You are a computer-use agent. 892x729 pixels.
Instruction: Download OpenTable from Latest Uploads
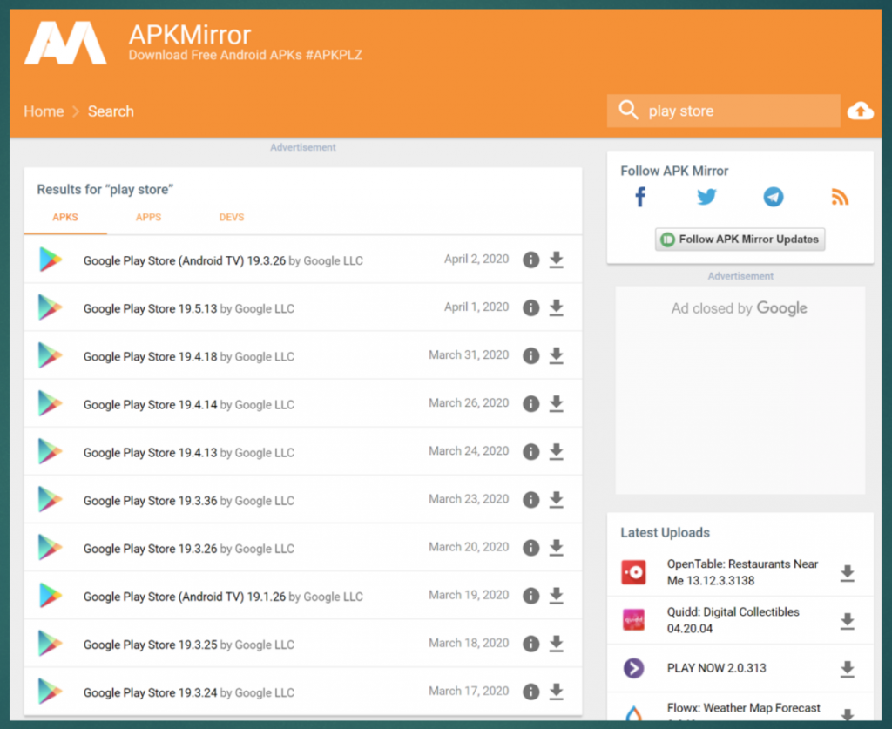coord(847,573)
